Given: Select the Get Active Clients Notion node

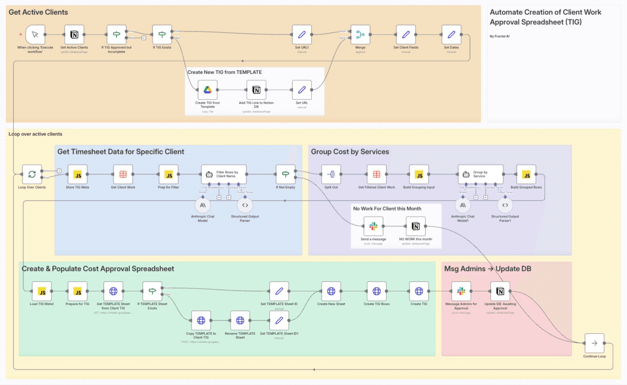Looking at the screenshot, I should [x=74, y=34].
